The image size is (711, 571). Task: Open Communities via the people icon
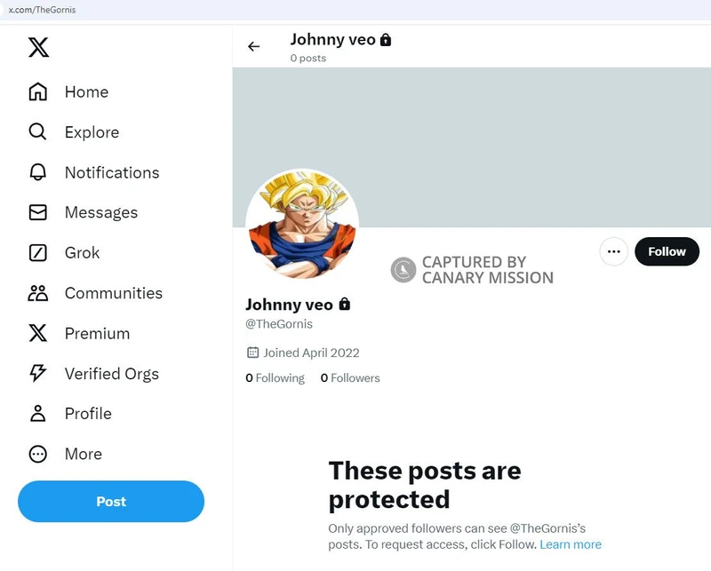[x=38, y=293]
